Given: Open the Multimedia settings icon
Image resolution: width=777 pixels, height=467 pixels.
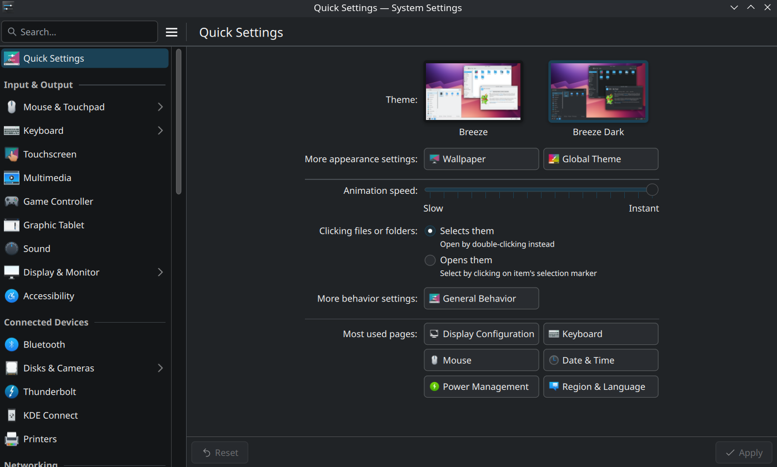Looking at the screenshot, I should click(x=12, y=178).
